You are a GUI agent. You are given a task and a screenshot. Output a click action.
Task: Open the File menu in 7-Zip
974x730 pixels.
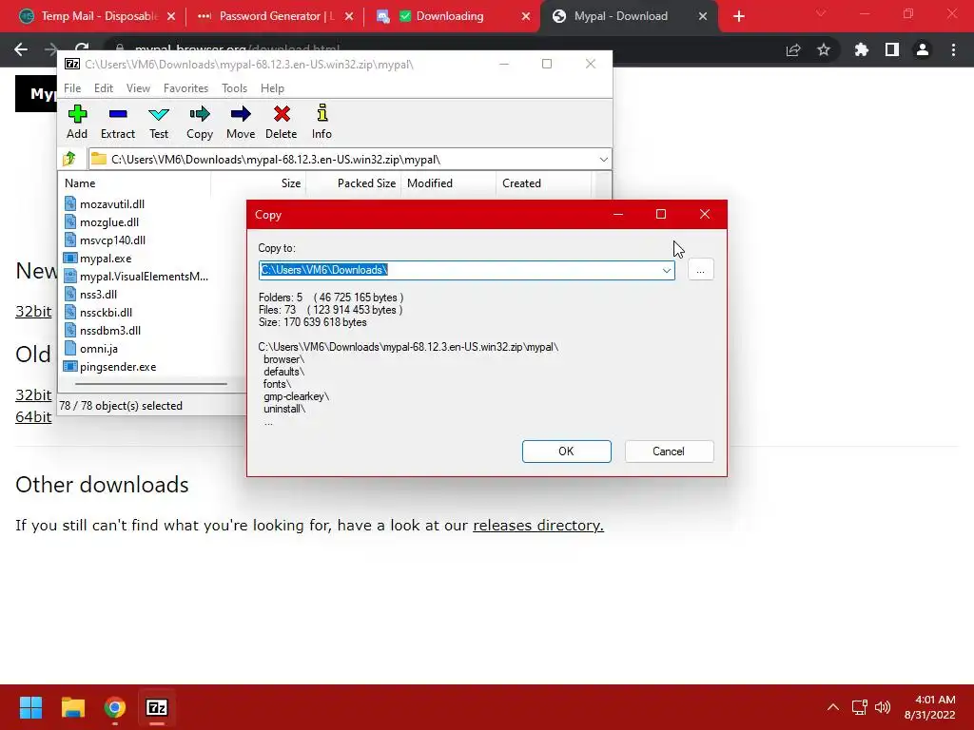pyautogui.click(x=72, y=88)
